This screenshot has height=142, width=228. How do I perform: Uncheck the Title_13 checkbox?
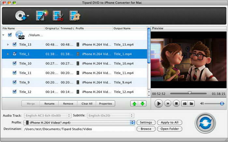click(14, 45)
